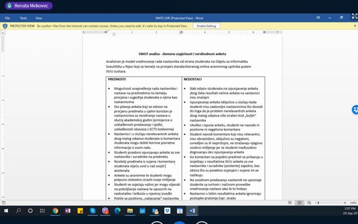Click the vertical scrollbar at left edge

pos(3,43)
